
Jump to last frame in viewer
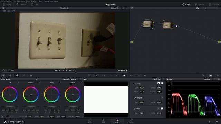click(70, 70)
